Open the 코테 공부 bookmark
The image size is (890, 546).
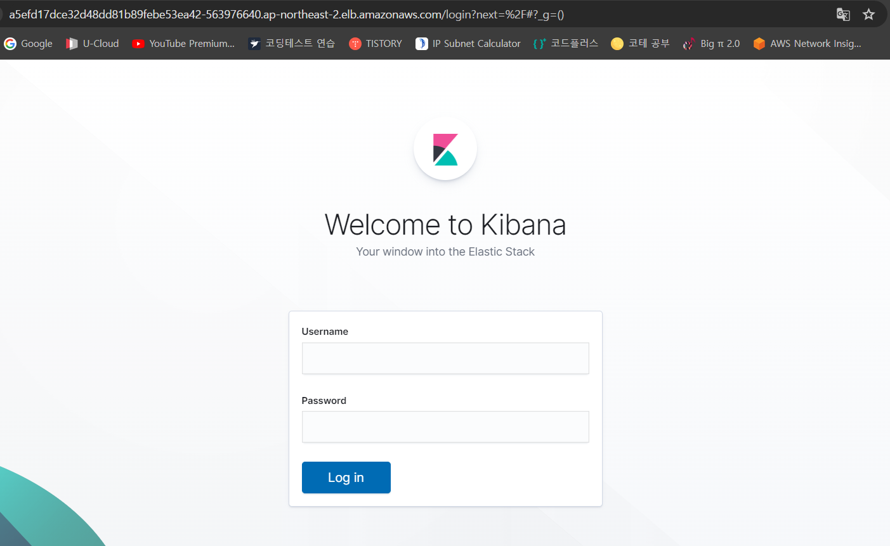(640, 43)
